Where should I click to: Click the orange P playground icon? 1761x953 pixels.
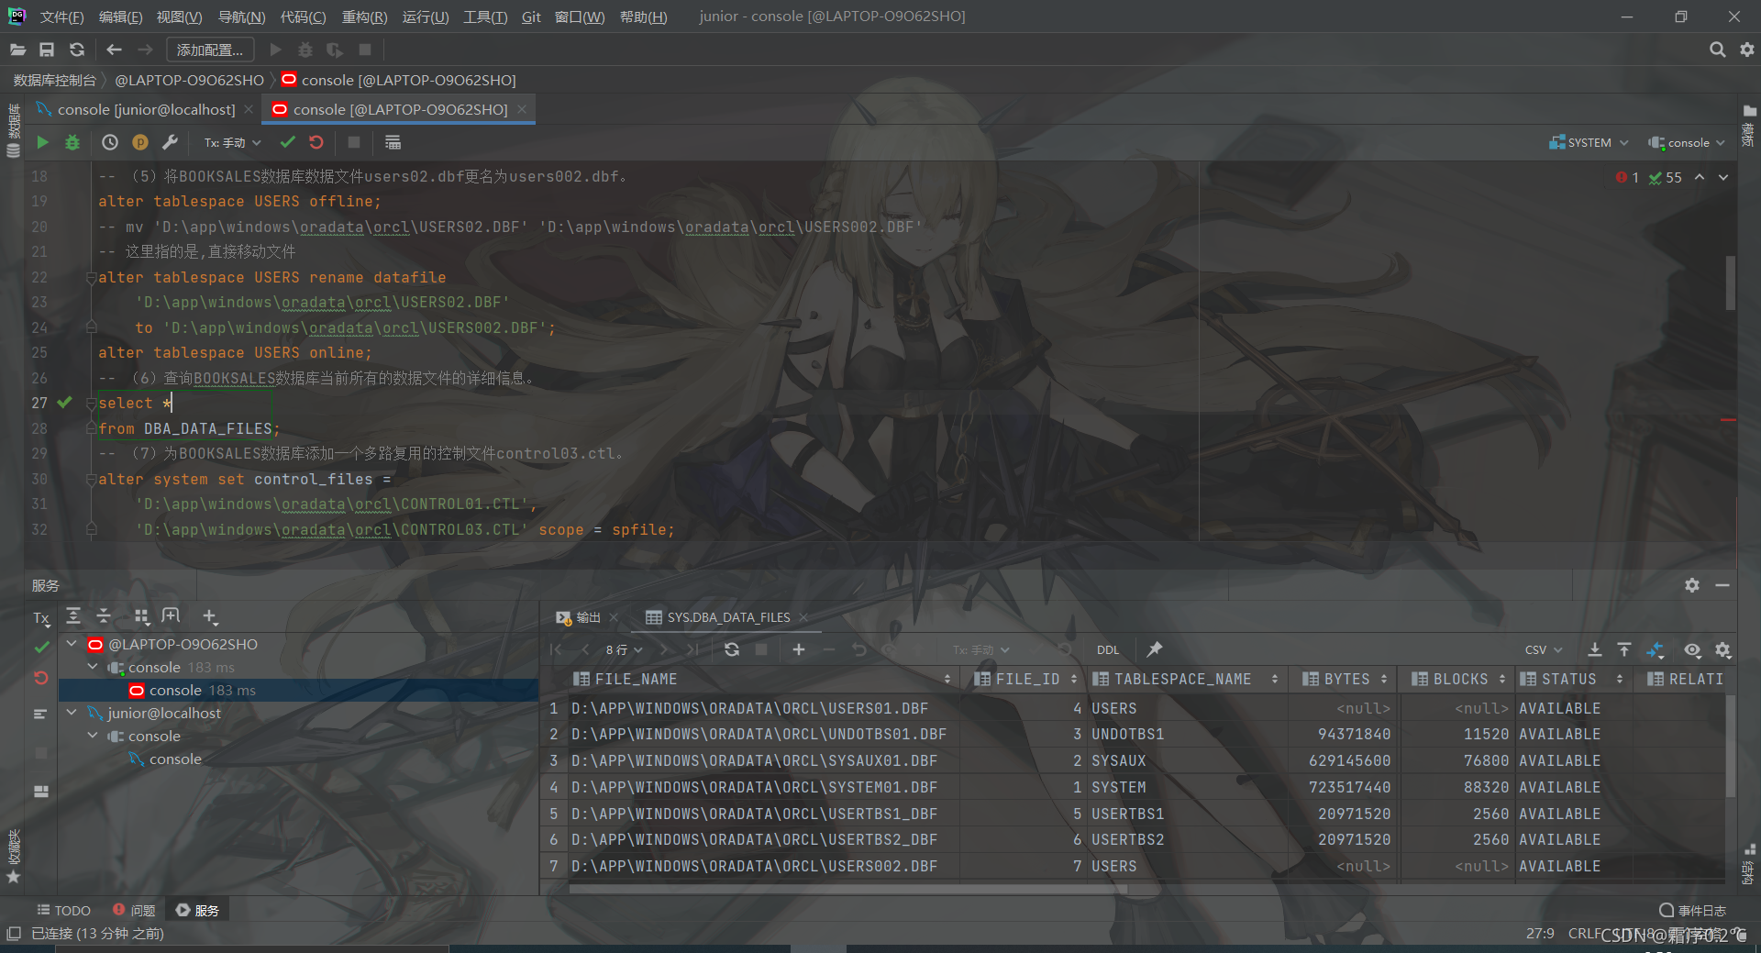(139, 142)
